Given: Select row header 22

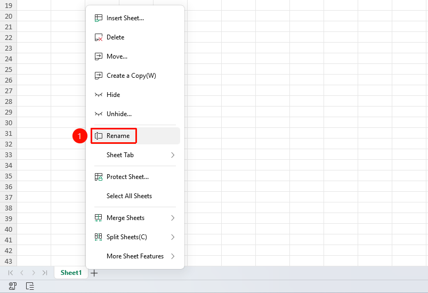Looking at the screenshot, I should tap(9, 37).
